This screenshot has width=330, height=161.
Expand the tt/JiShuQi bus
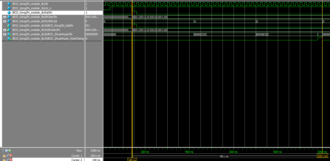click(x=5, y=21)
